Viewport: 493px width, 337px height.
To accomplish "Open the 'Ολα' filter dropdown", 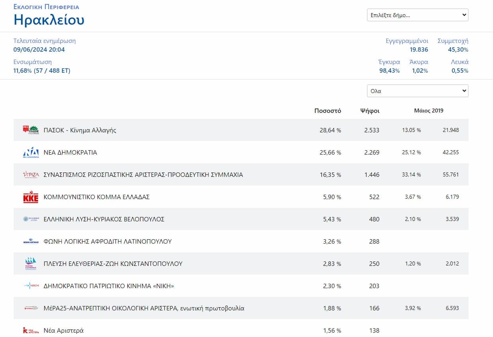I will [417, 91].
